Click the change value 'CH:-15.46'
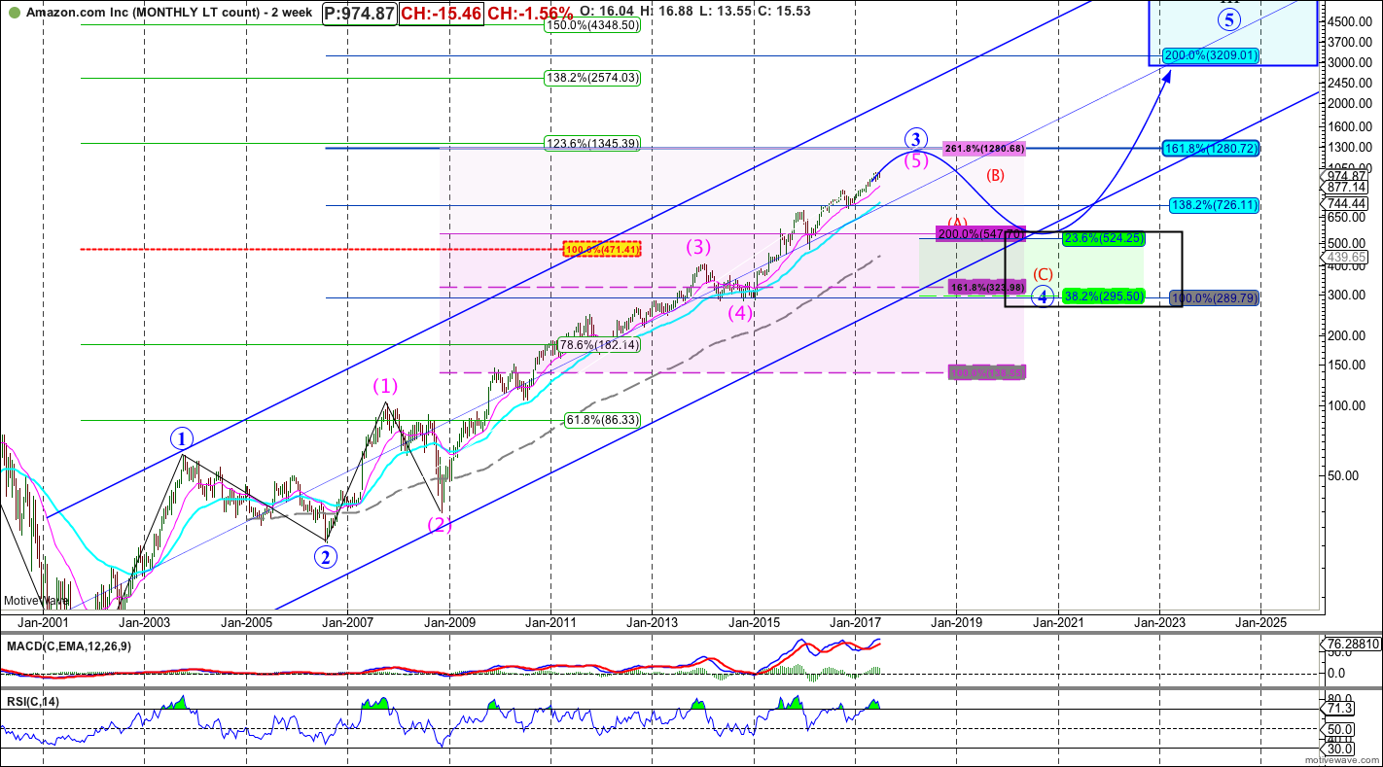Screen dimensions: 1383x767 point(442,14)
